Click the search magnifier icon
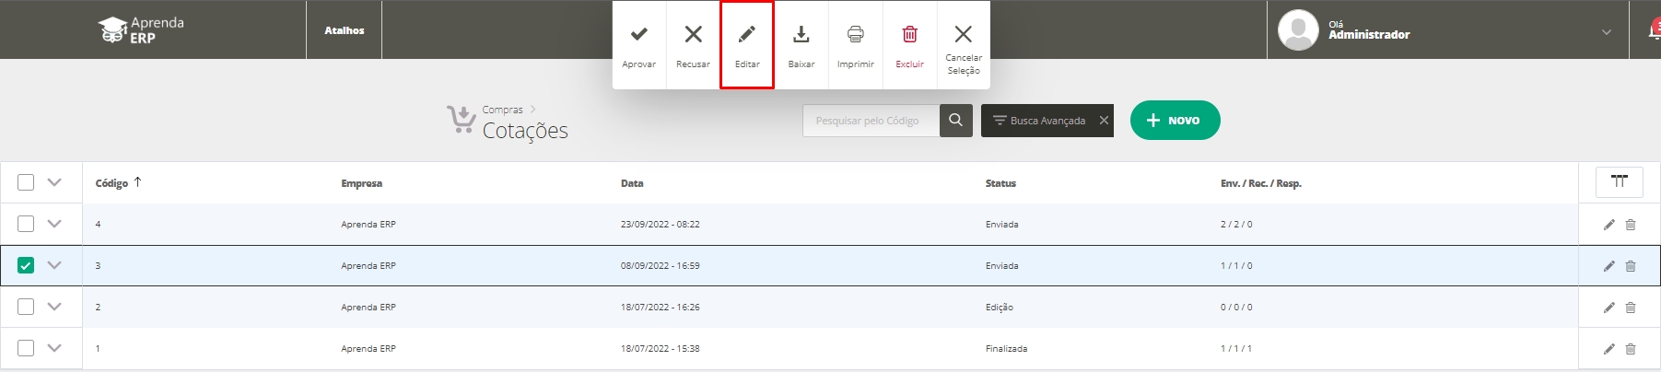The width and height of the screenshot is (1661, 372). point(955,121)
